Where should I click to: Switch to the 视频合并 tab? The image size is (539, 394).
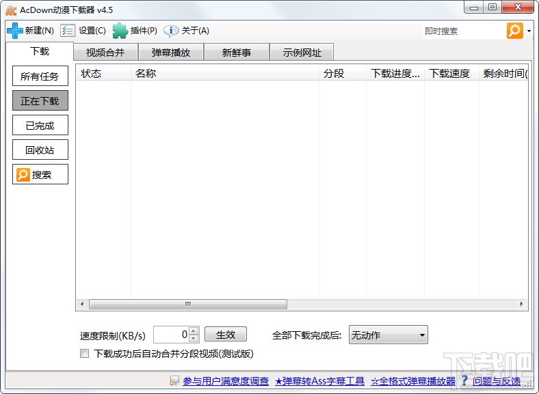click(105, 53)
